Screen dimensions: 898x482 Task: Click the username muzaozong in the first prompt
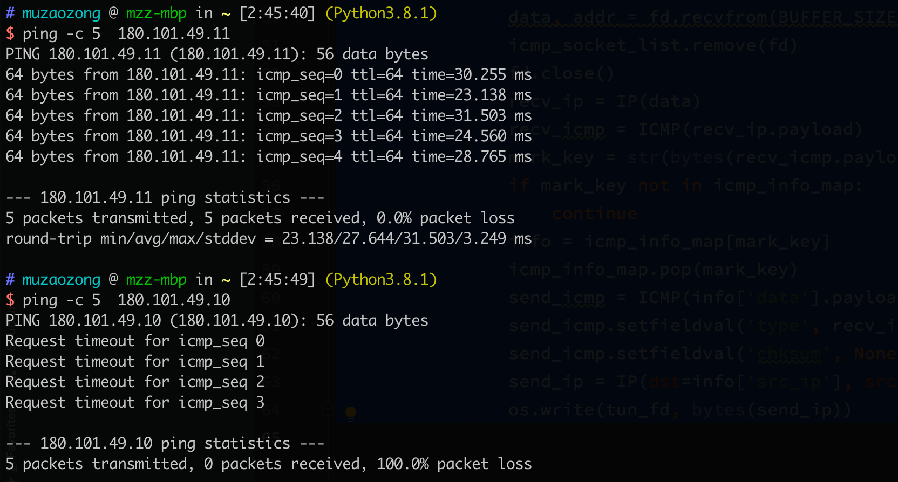62,13
